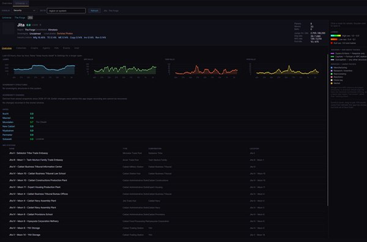Select the Celestials sub-tab
367x242 pixels.
pyautogui.click(x=21, y=48)
